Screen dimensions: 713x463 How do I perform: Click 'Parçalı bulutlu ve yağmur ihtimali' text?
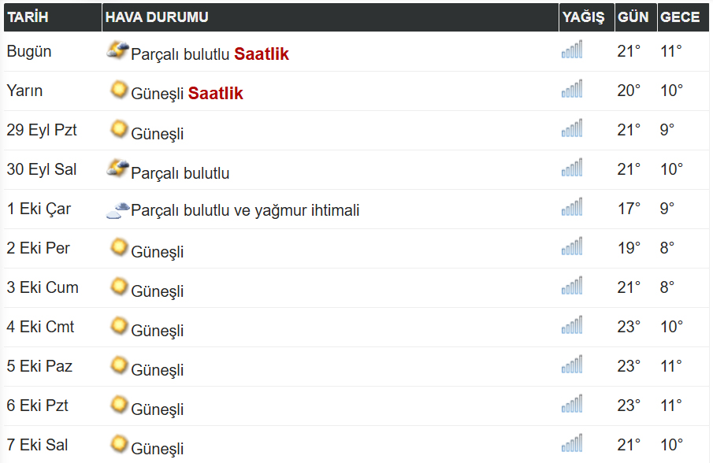(245, 210)
